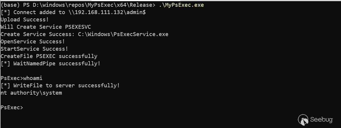
Task: Click the "WriteFile to server successfully!" line
Action: tap(67, 86)
